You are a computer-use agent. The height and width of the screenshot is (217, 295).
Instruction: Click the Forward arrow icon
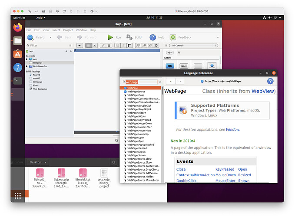coord(80,37)
